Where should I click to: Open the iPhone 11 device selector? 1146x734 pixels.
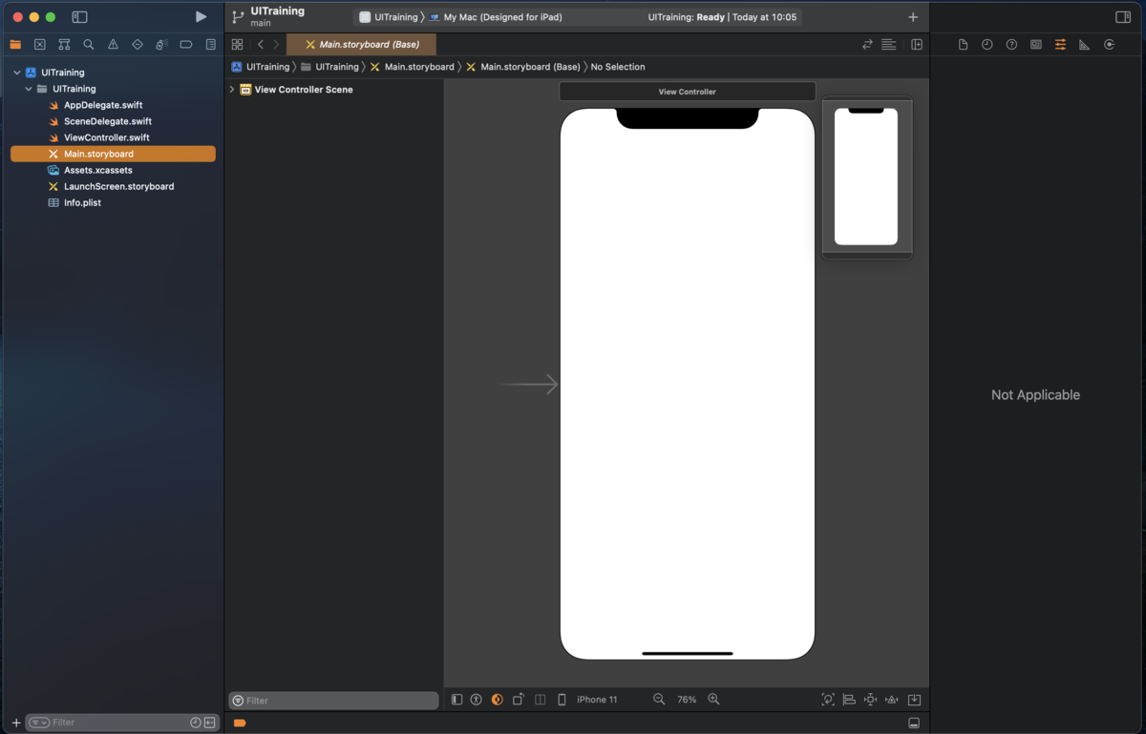(596, 700)
